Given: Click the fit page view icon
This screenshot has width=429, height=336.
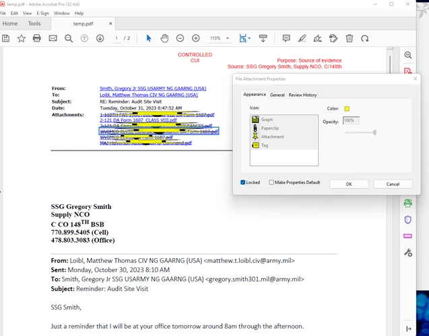Looking at the screenshot, I should click(242, 38).
